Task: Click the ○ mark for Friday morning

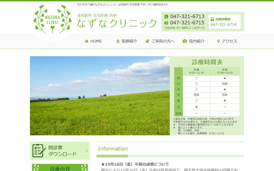Action: click(x=196, y=100)
